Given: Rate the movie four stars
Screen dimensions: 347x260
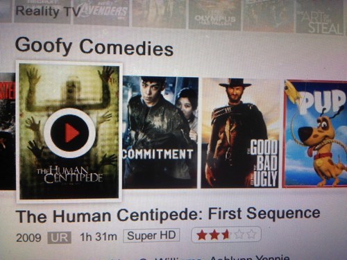Looking at the screenshot, I should pos(239,235).
